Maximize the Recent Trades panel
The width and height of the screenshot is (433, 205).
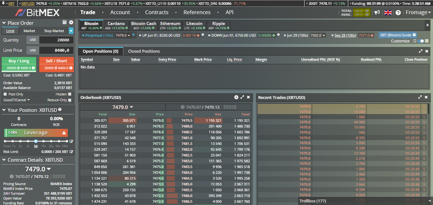420,97
